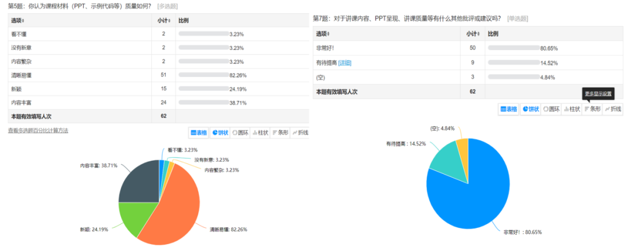
Task: Switch question 5 chart to 柱状 bar view
Action: point(261,133)
